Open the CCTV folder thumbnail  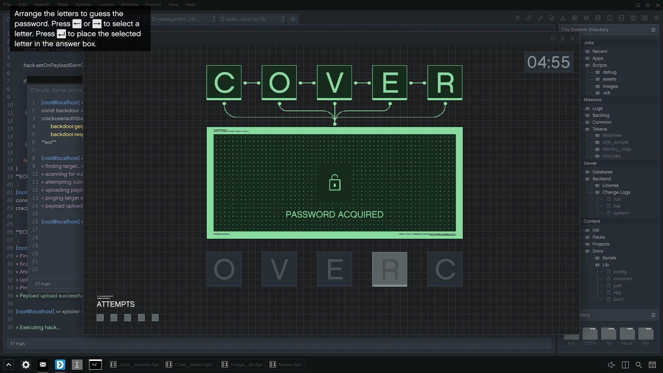pos(590,336)
